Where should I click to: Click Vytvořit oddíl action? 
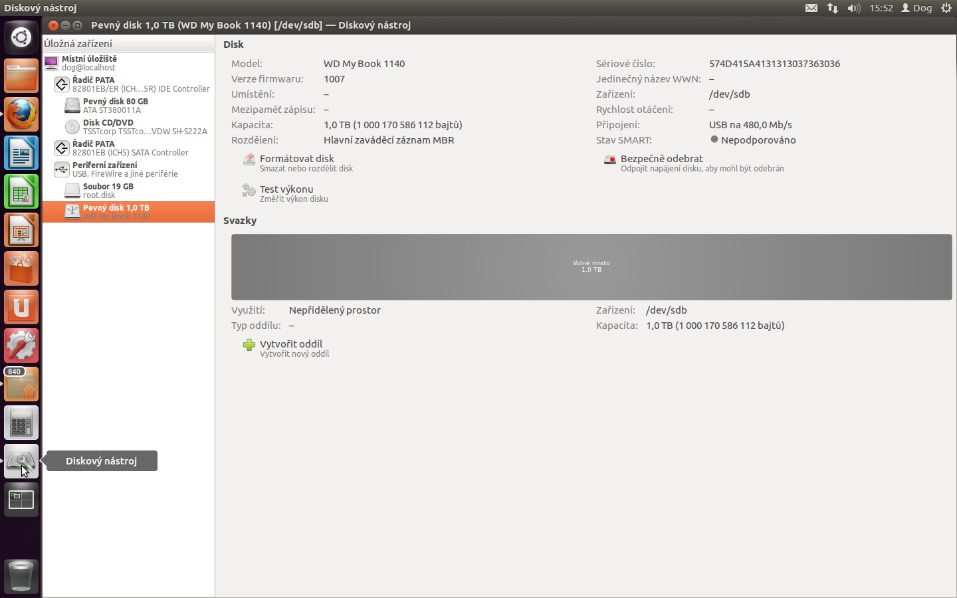[286, 348]
